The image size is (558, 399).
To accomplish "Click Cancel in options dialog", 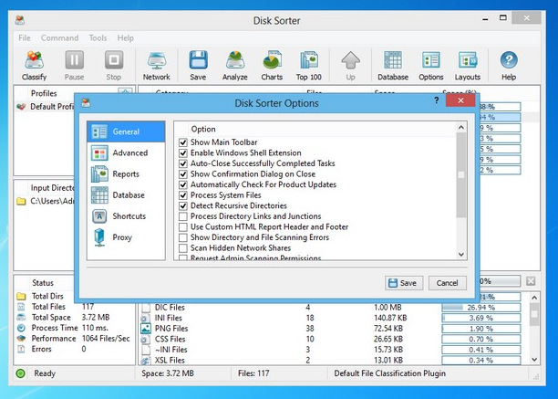I will click(x=448, y=283).
